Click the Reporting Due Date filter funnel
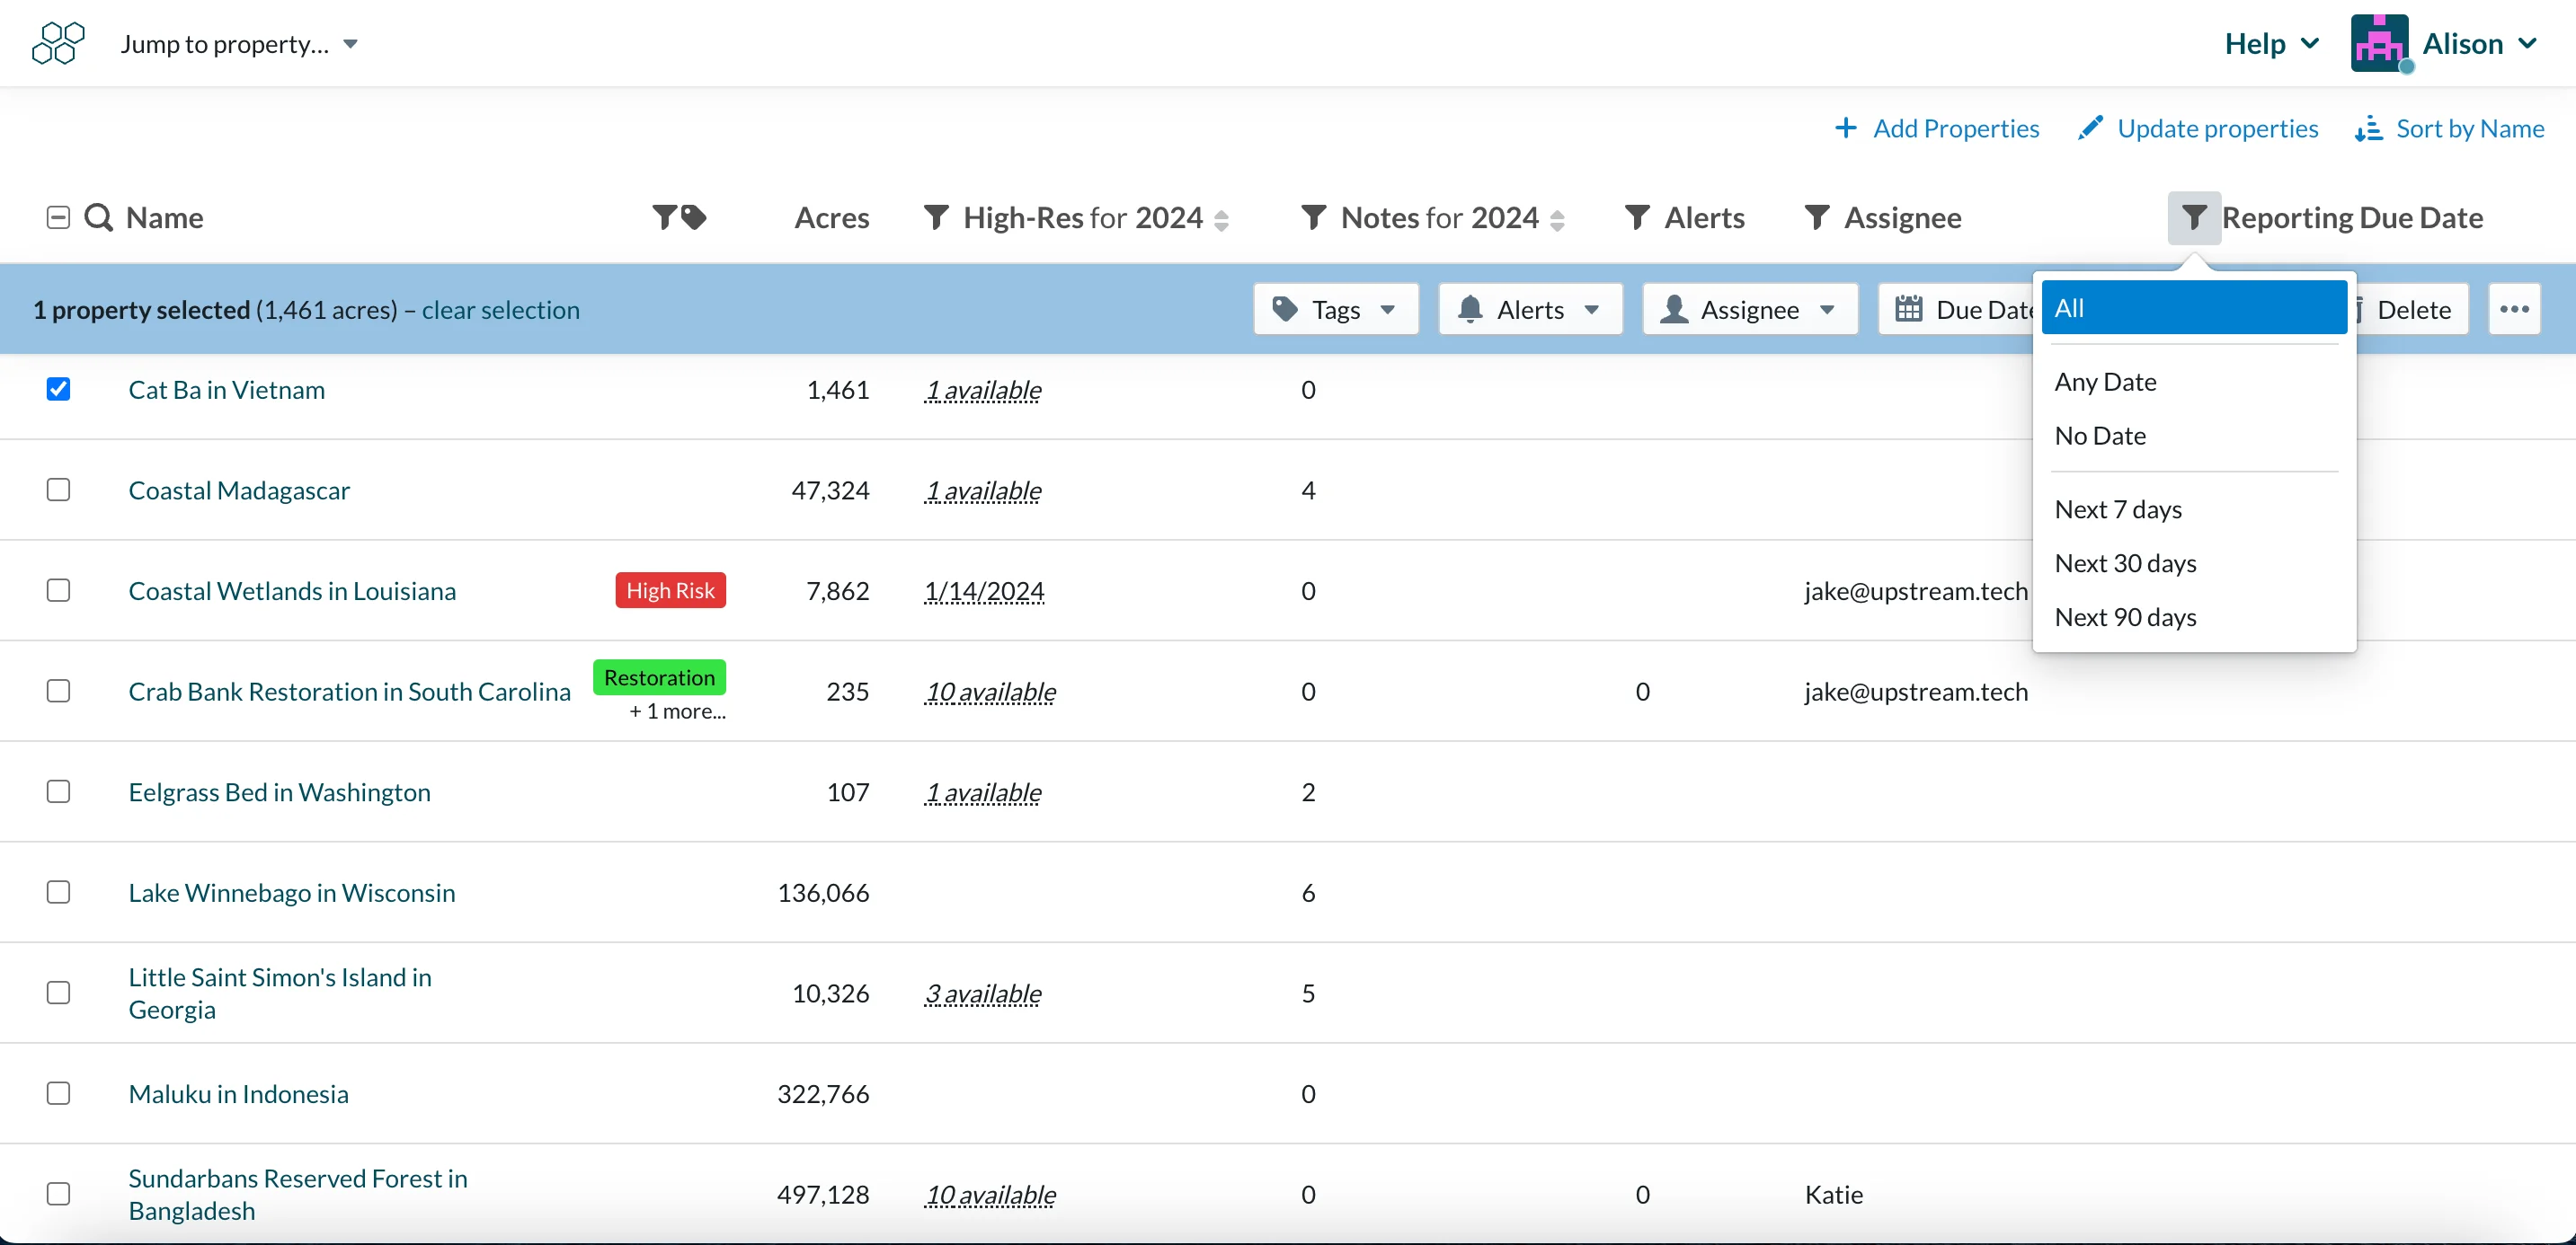Viewport: 2576px width, 1245px height. coord(2194,216)
